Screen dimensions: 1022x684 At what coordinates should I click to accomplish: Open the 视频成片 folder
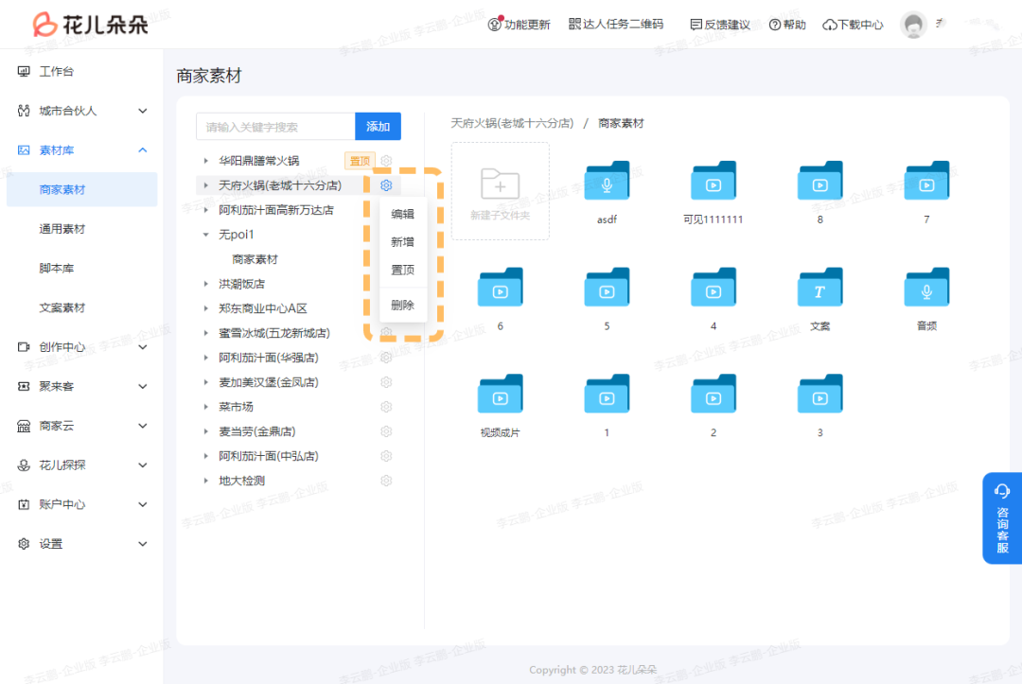click(x=500, y=394)
